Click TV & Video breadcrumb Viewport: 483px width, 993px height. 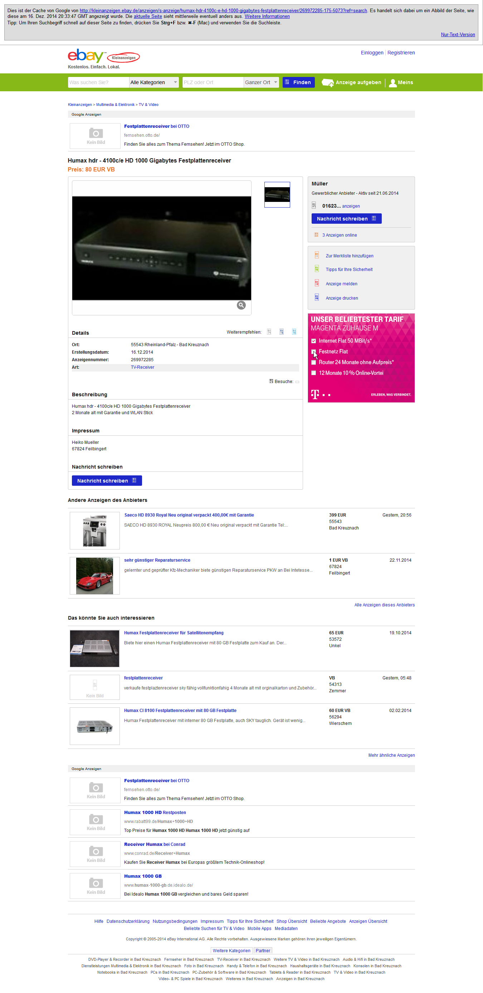click(148, 105)
